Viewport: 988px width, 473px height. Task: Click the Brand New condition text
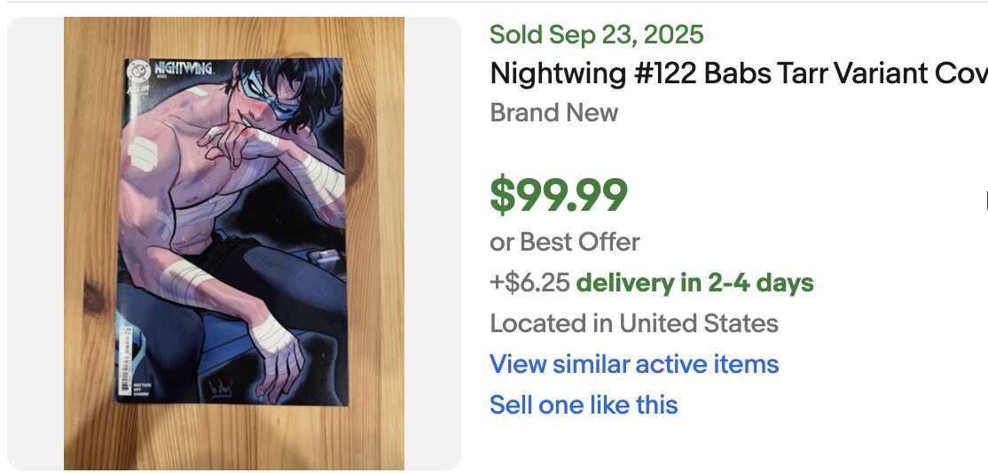[x=553, y=112]
